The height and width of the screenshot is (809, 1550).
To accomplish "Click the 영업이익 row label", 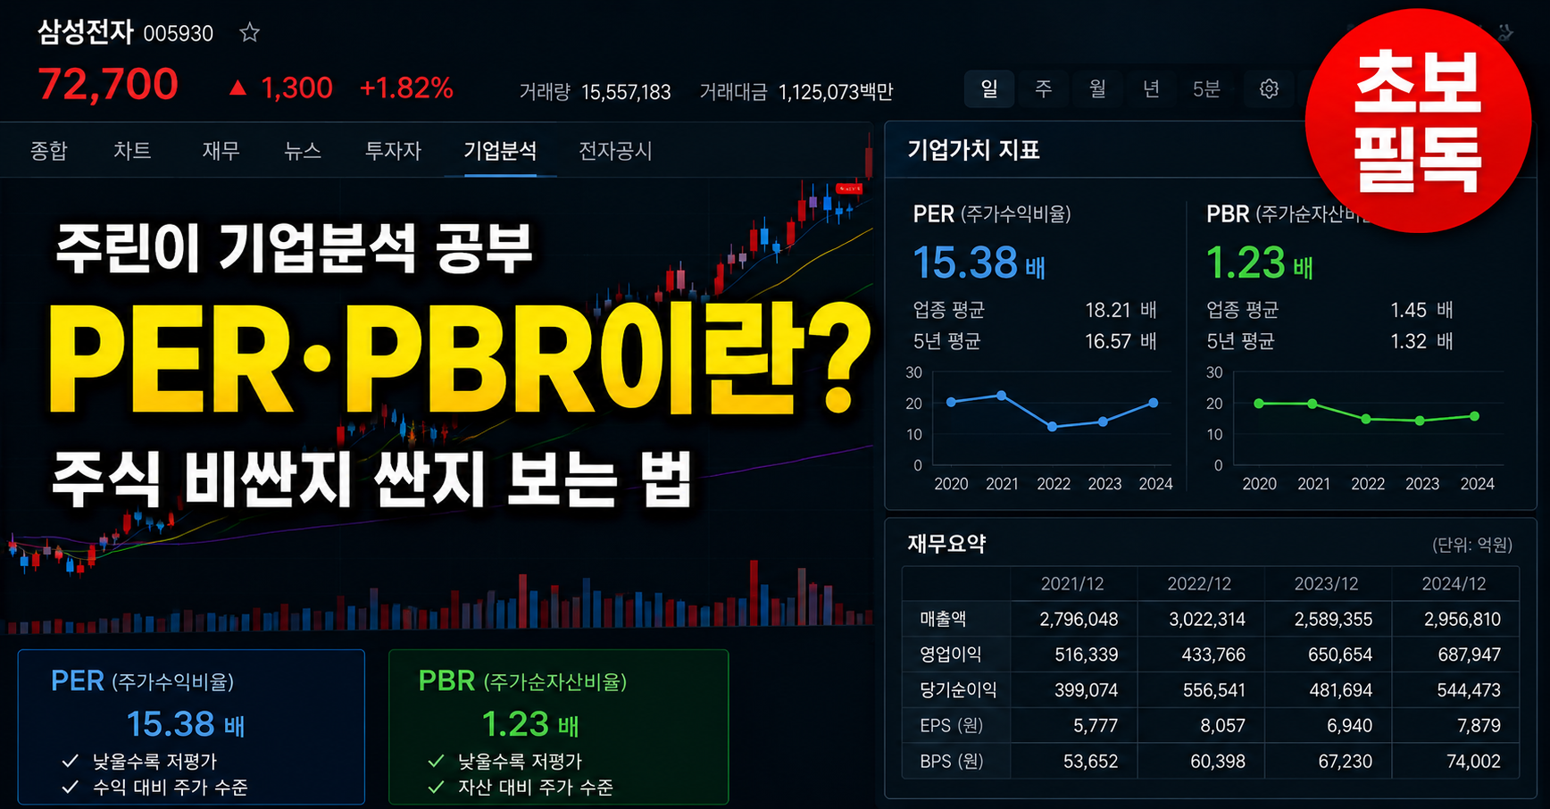I will click(951, 655).
